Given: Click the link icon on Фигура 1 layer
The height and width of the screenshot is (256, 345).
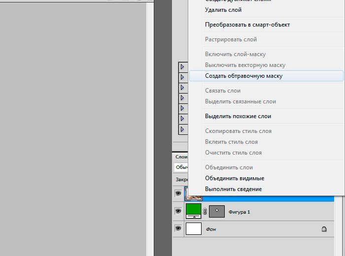Looking at the screenshot, I should click(205, 212).
